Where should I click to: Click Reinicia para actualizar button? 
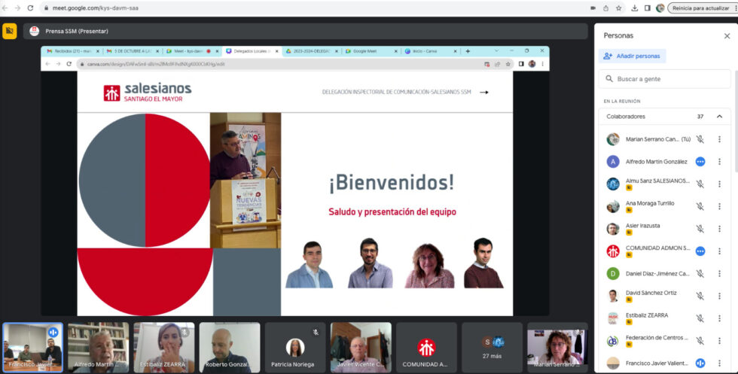coord(700,8)
